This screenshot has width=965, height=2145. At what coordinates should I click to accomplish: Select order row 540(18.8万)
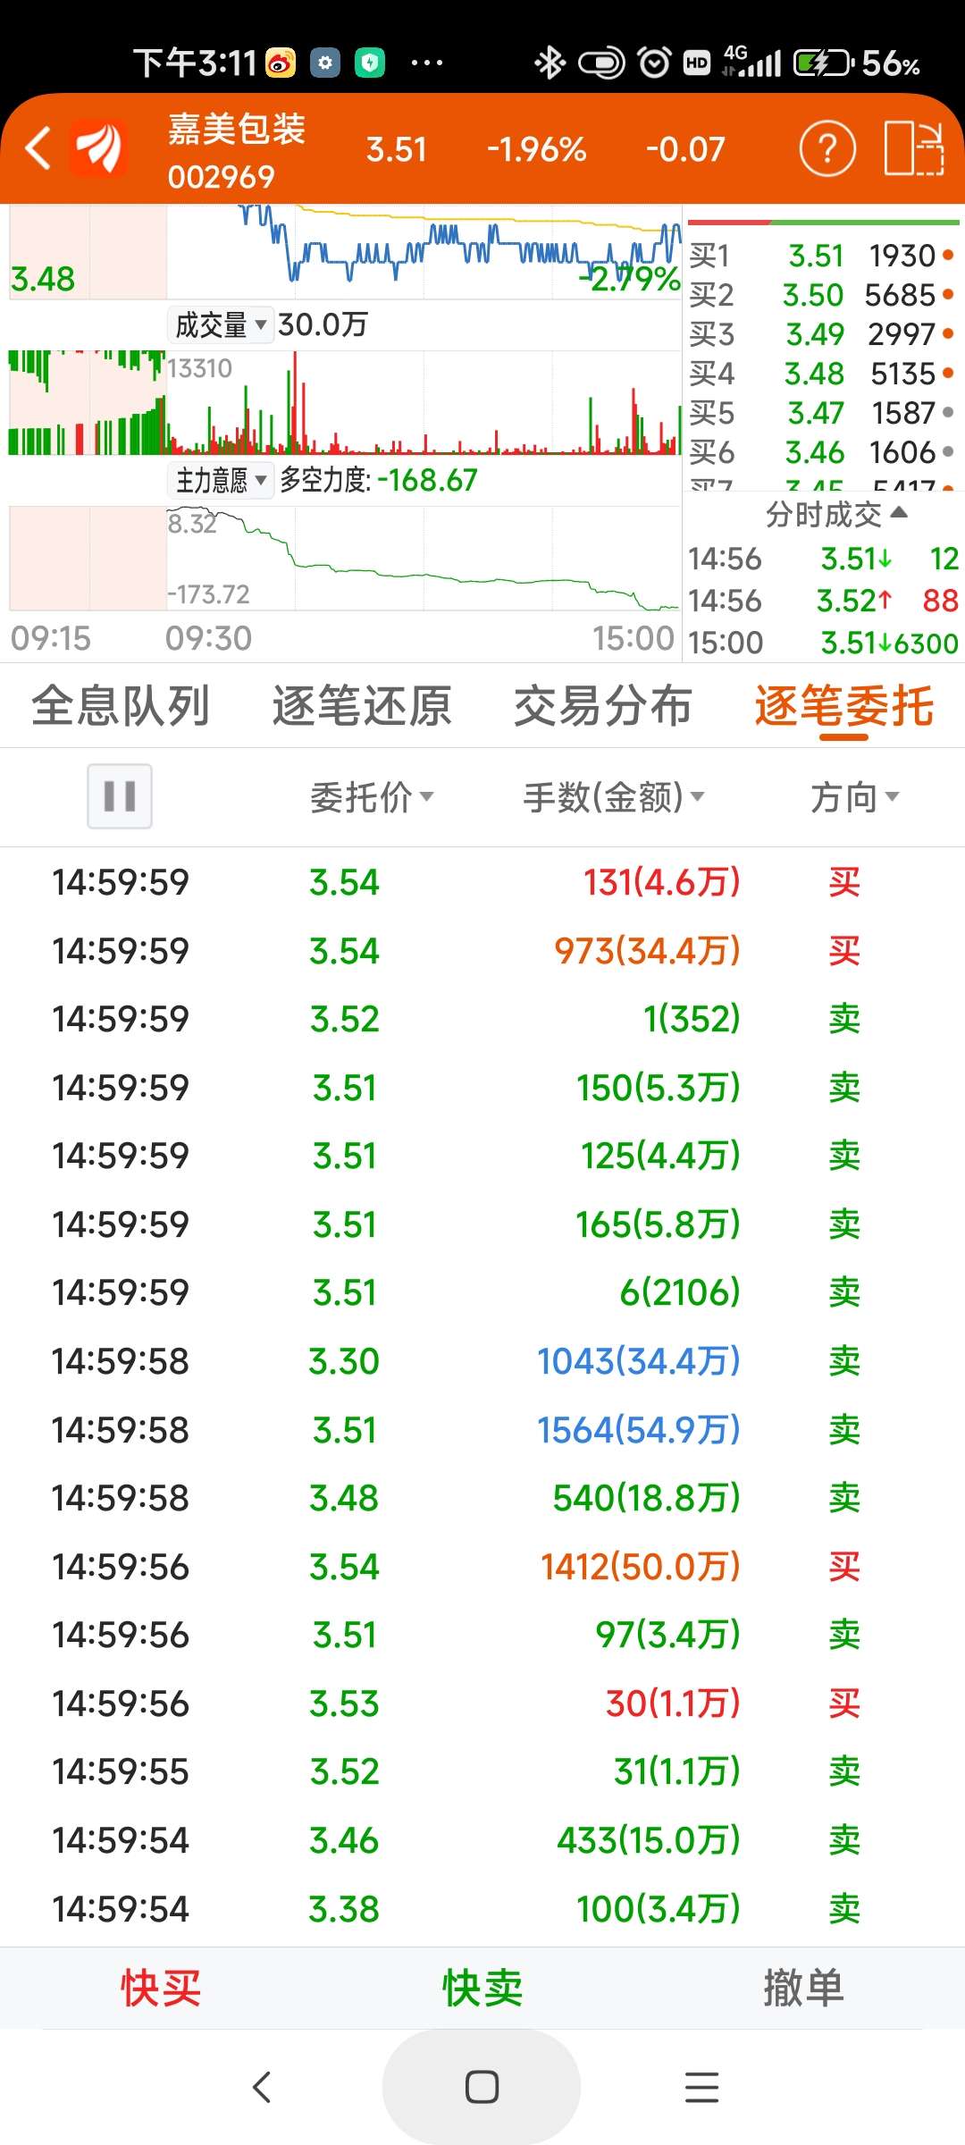click(x=482, y=1498)
